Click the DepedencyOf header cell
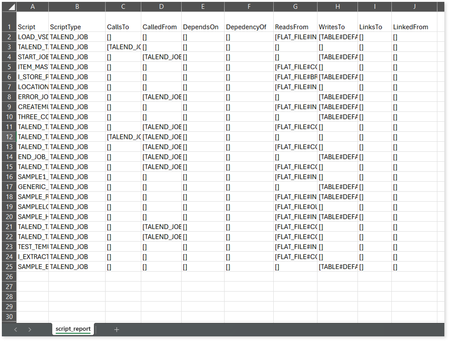This screenshot has width=449, height=341. pos(249,27)
